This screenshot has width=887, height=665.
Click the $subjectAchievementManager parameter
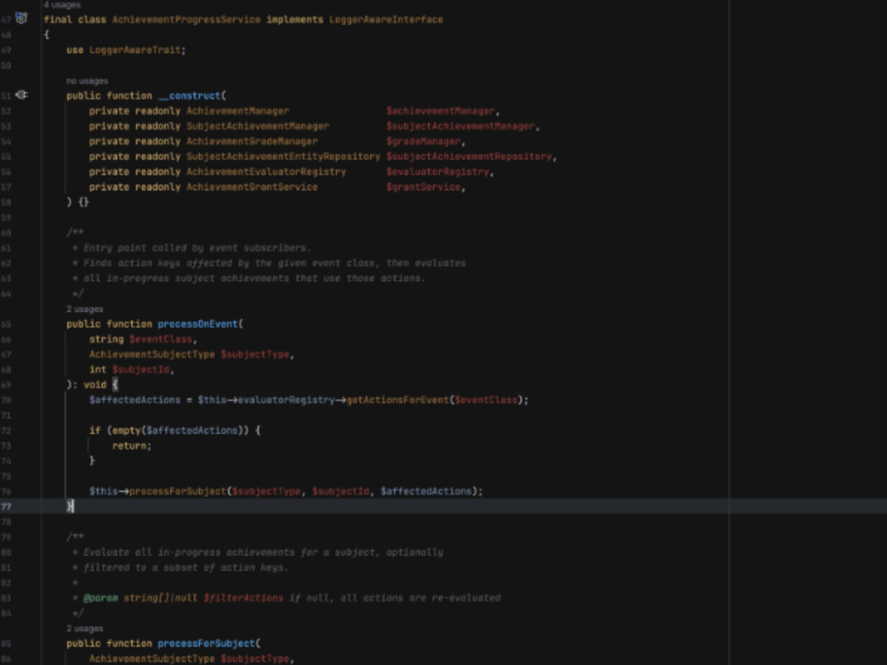pyautogui.click(x=460, y=127)
